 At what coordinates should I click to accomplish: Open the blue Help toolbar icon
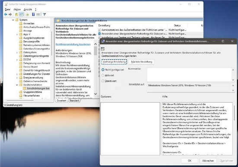tap(33, 14)
